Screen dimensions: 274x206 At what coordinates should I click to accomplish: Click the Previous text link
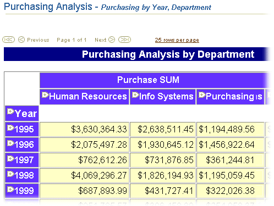pos(38,40)
